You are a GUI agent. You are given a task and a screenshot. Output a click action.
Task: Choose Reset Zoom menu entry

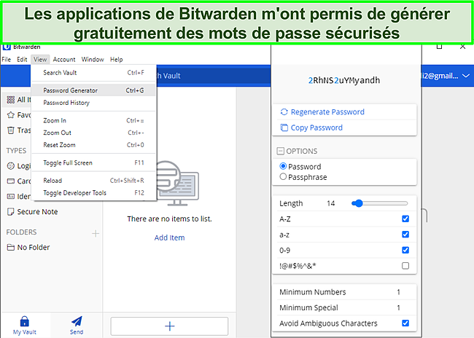94,145
